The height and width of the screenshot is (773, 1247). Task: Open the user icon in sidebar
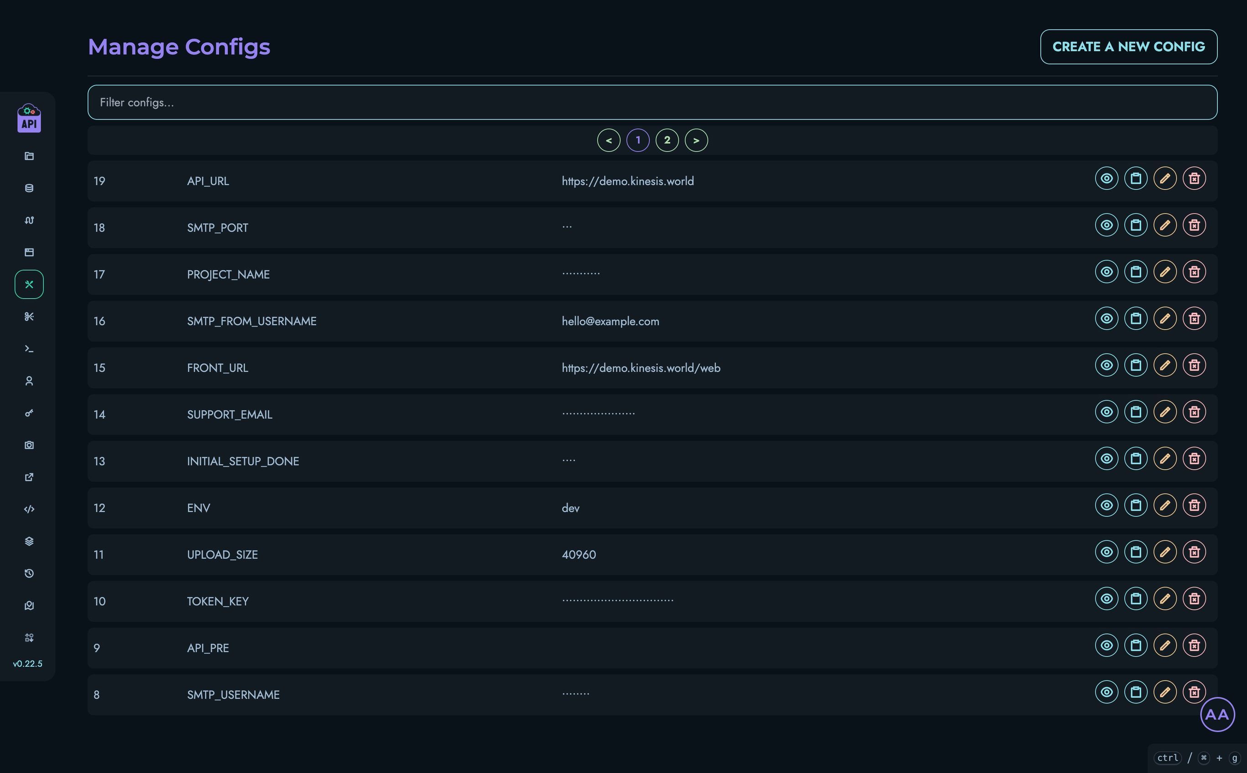(29, 381)
